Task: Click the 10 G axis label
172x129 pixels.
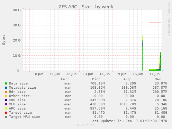Action: click(x=17, y=56)
